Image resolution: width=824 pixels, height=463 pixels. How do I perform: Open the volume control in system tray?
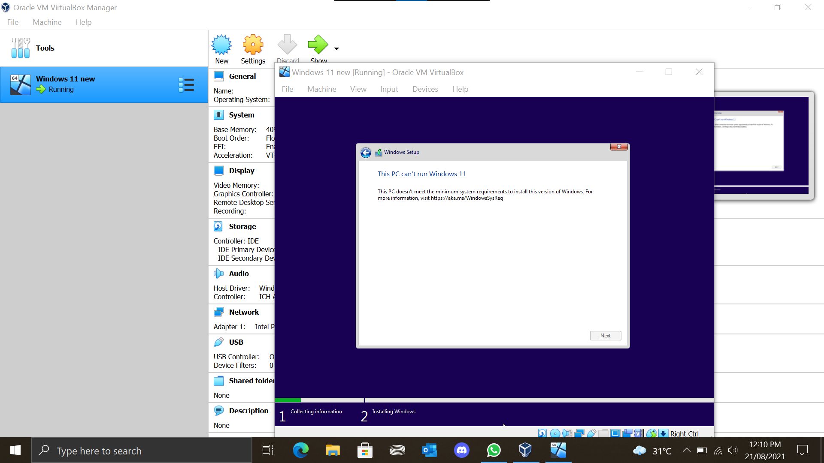(733, 450)
